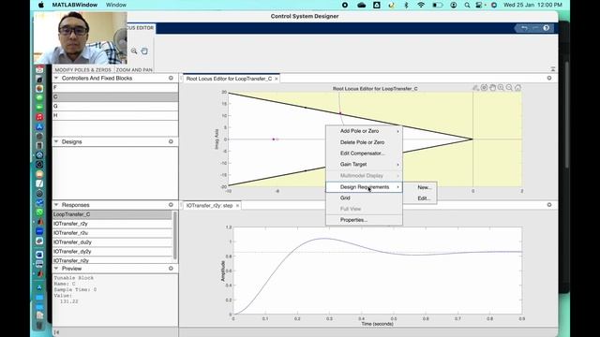Click the pink pole marker on the real axis
This screenshot has height=337, width=600.
coord(274,139)
